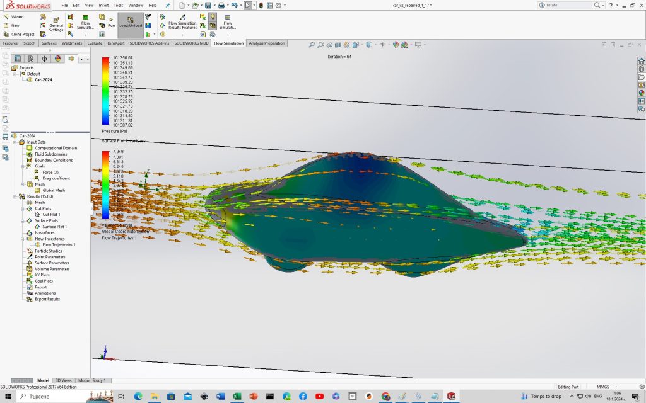Click the search commands input field
Screen dimensions: 646x403
(567, 5)
